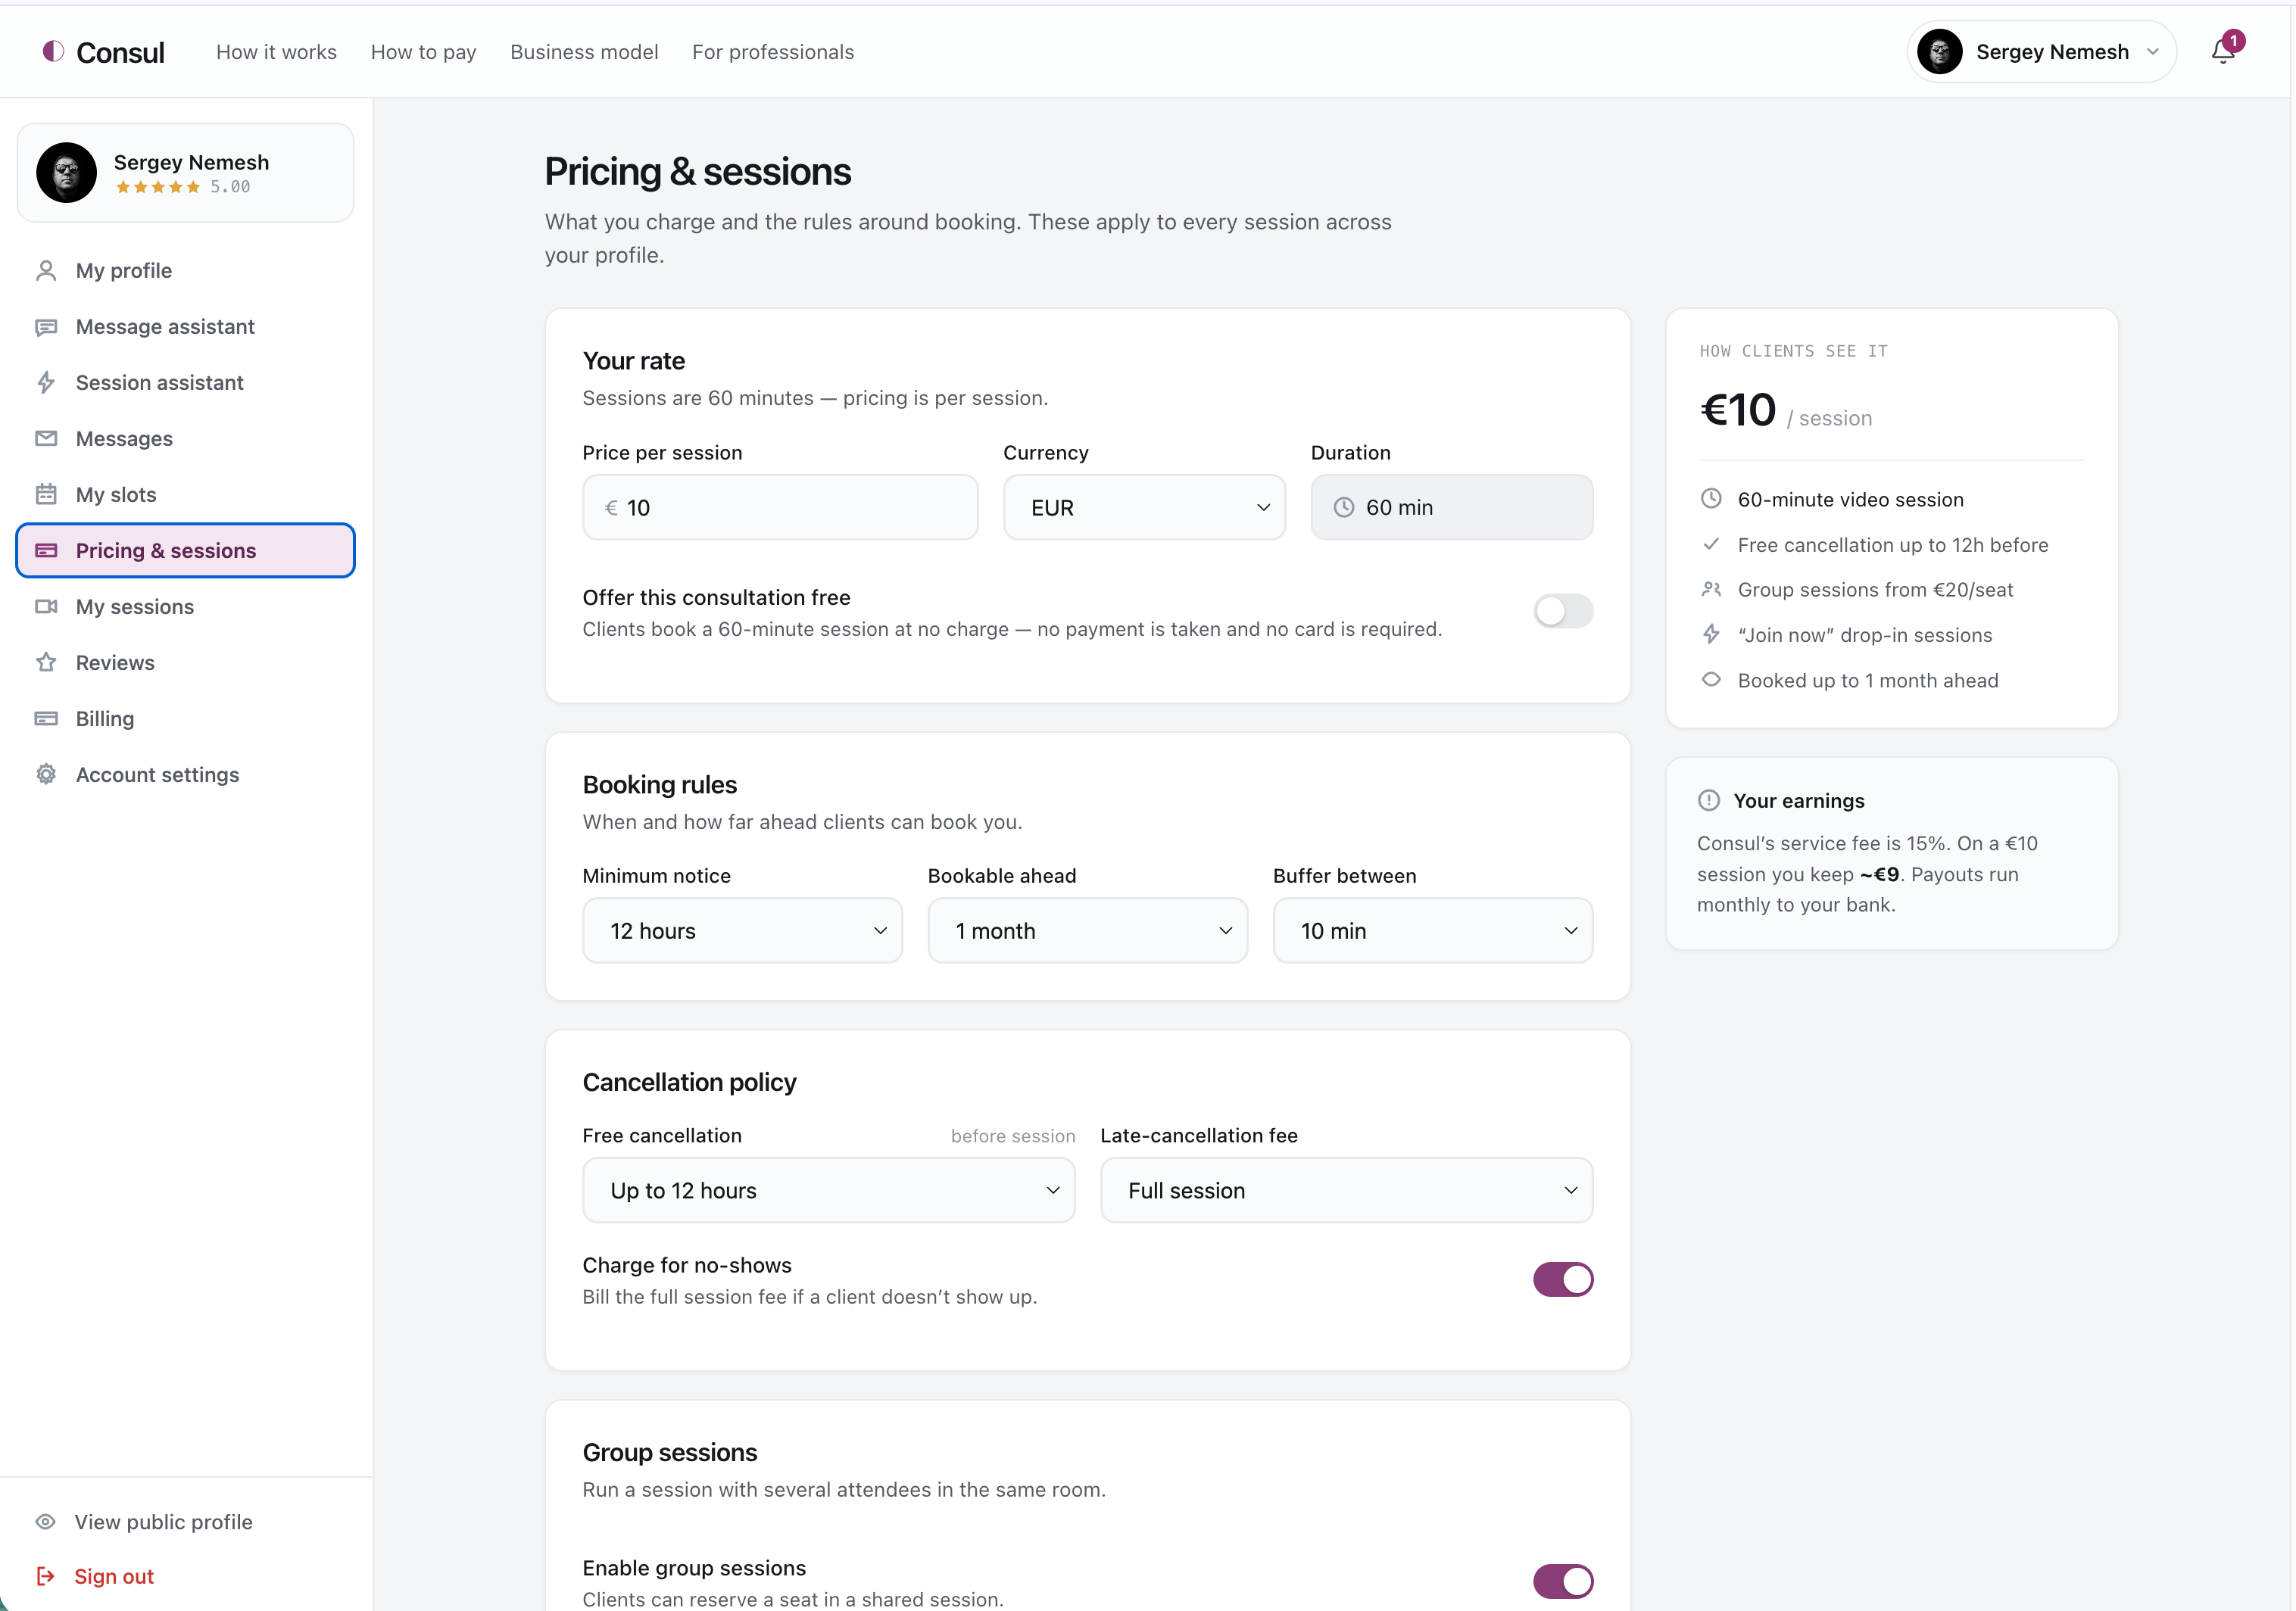Click the Session assistant lightning icon
Viewport: 2296px width, 1611px height.
(46, 383)
